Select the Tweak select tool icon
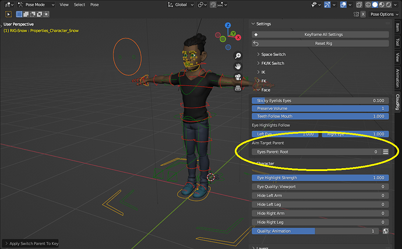 click(9, 15)
